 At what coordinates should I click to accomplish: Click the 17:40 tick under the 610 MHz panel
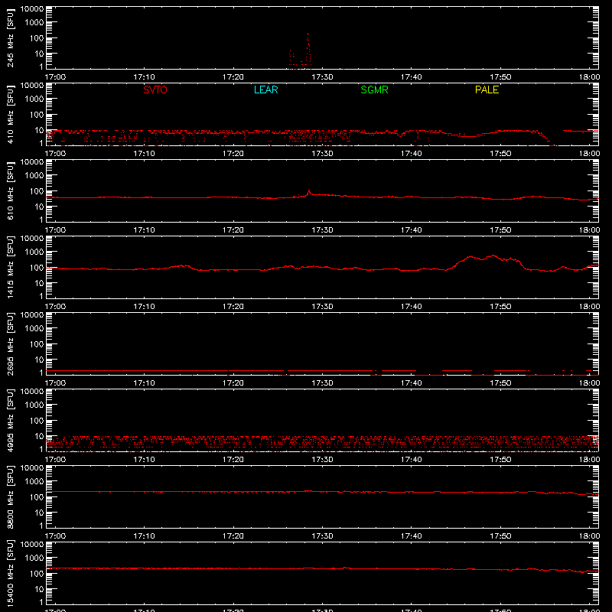pyautogui.click(x=411, y=230)
